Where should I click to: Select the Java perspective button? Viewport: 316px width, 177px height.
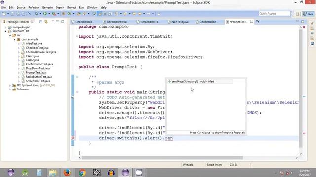[308, 14]
